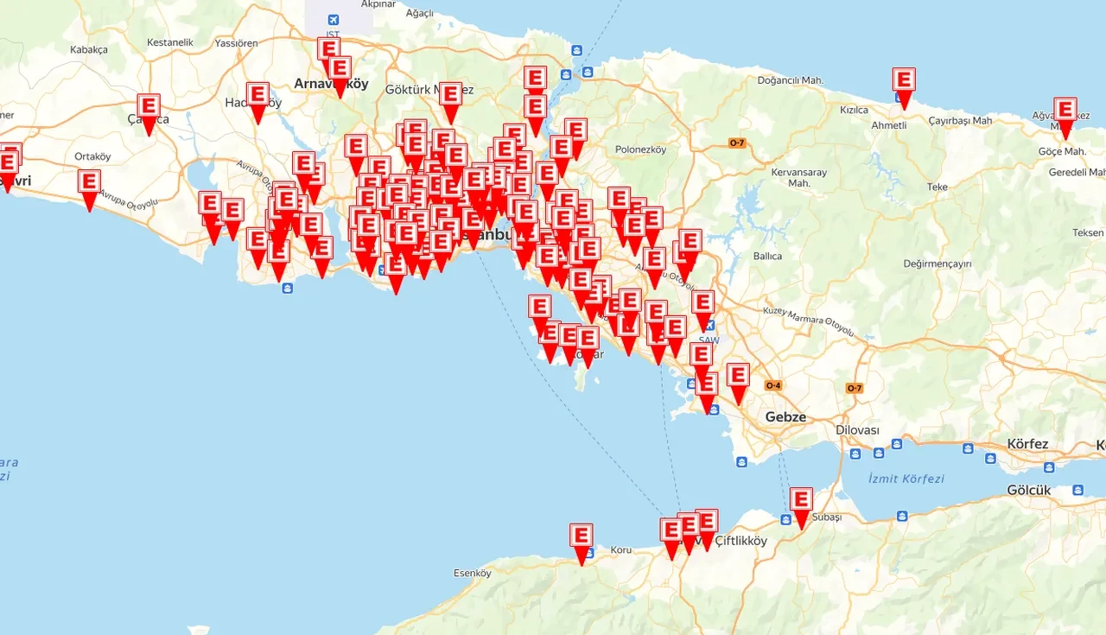
Task: Click the O-4 highway shield near Gebze
Action: (773, 385)
